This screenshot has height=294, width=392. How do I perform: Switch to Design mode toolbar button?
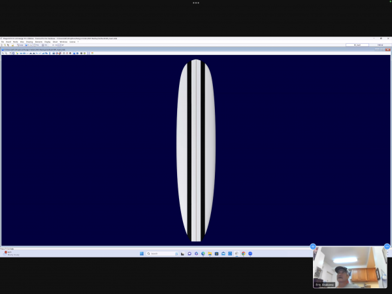[x=20, y=45]
